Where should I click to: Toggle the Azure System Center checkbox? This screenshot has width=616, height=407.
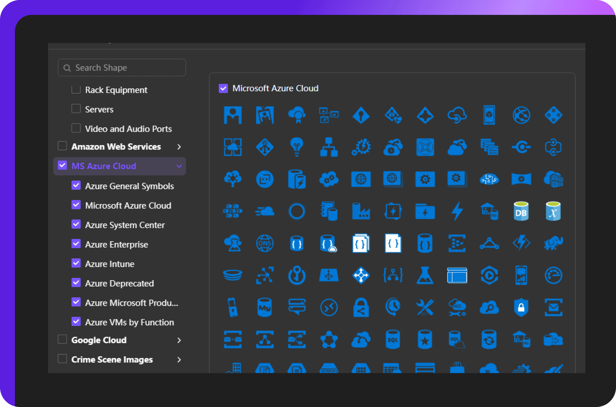point(76,224)
